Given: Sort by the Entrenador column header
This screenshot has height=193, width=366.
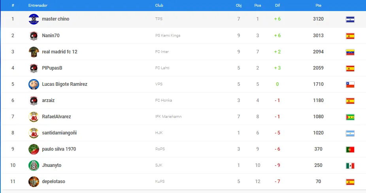Looking at the screenshot, I should click(38, 6).
